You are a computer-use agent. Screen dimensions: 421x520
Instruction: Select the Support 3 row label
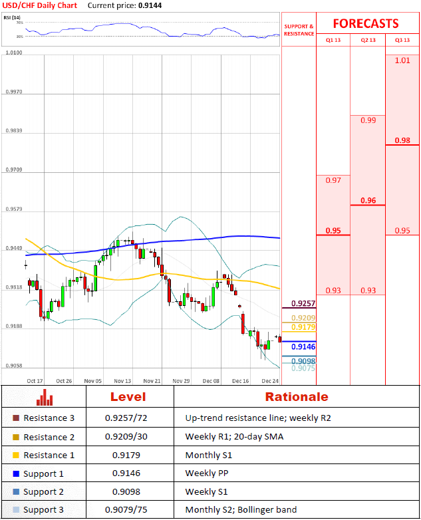tap(43, 510)
